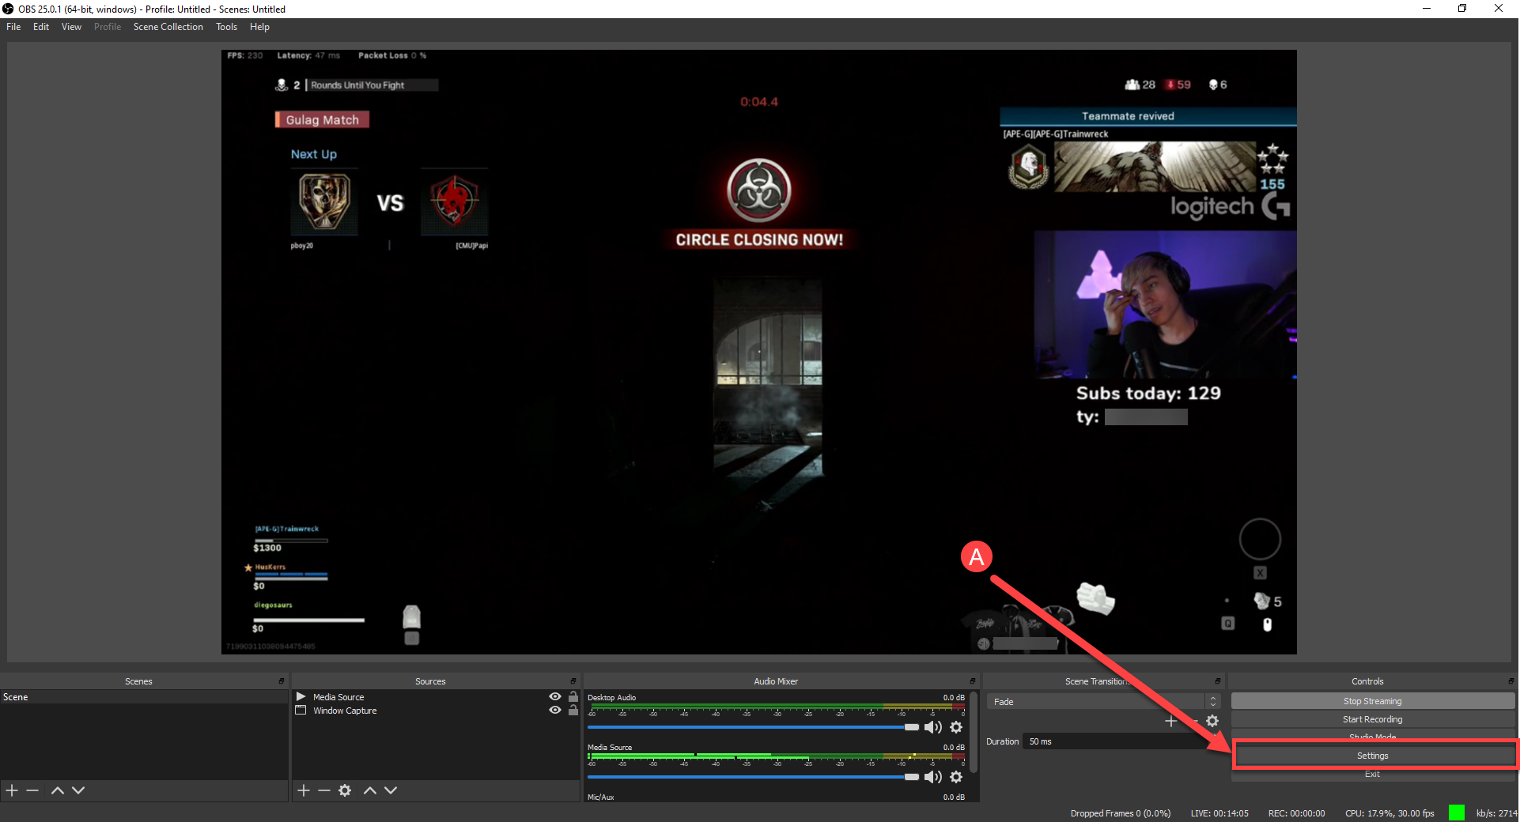Open Media Source audio settings gear

(956, 777)
